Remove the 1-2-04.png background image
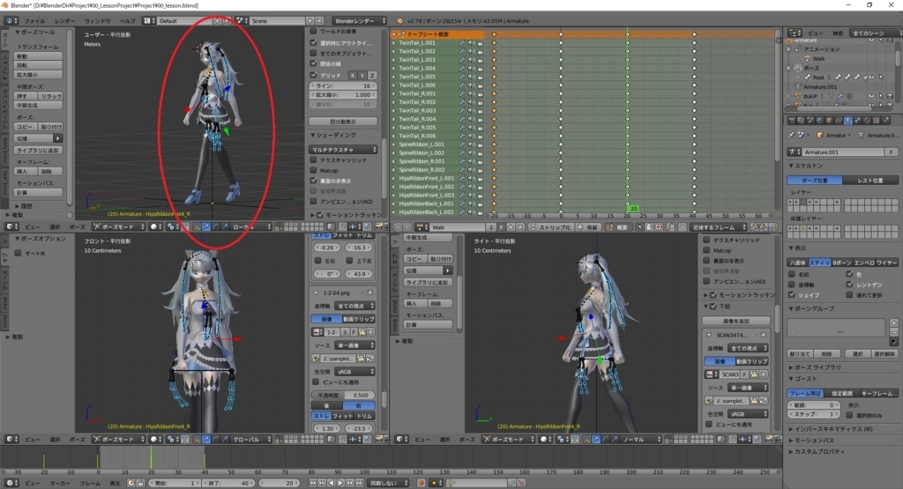 pyautogui.click(x=370, y=293)
